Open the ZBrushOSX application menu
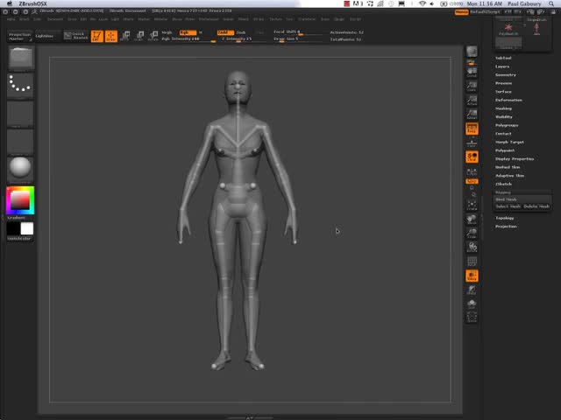This screenshot has width=561, height=420. (32, 3)
